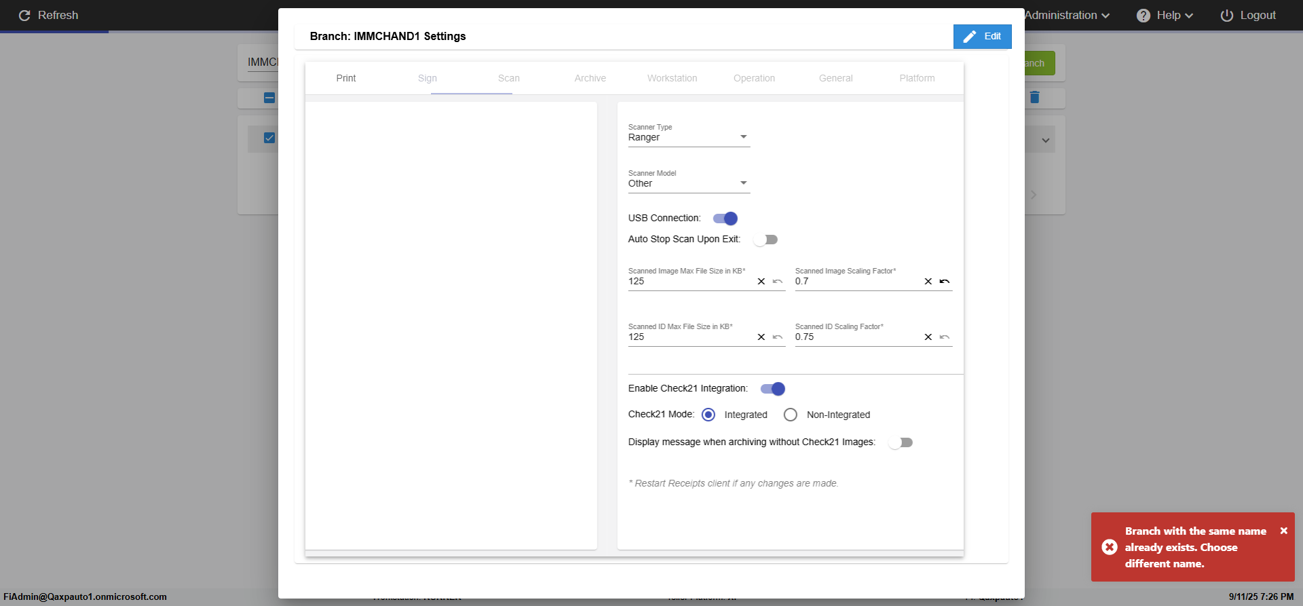Enable Auto Stop Scan Upon Exit

point(766,240)
